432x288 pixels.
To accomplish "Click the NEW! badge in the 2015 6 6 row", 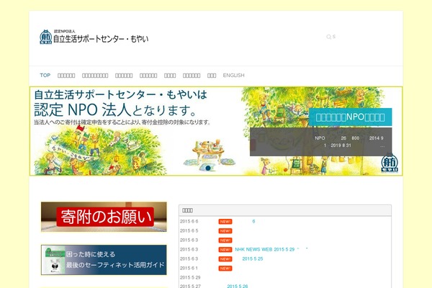I will tap(225, 222).
